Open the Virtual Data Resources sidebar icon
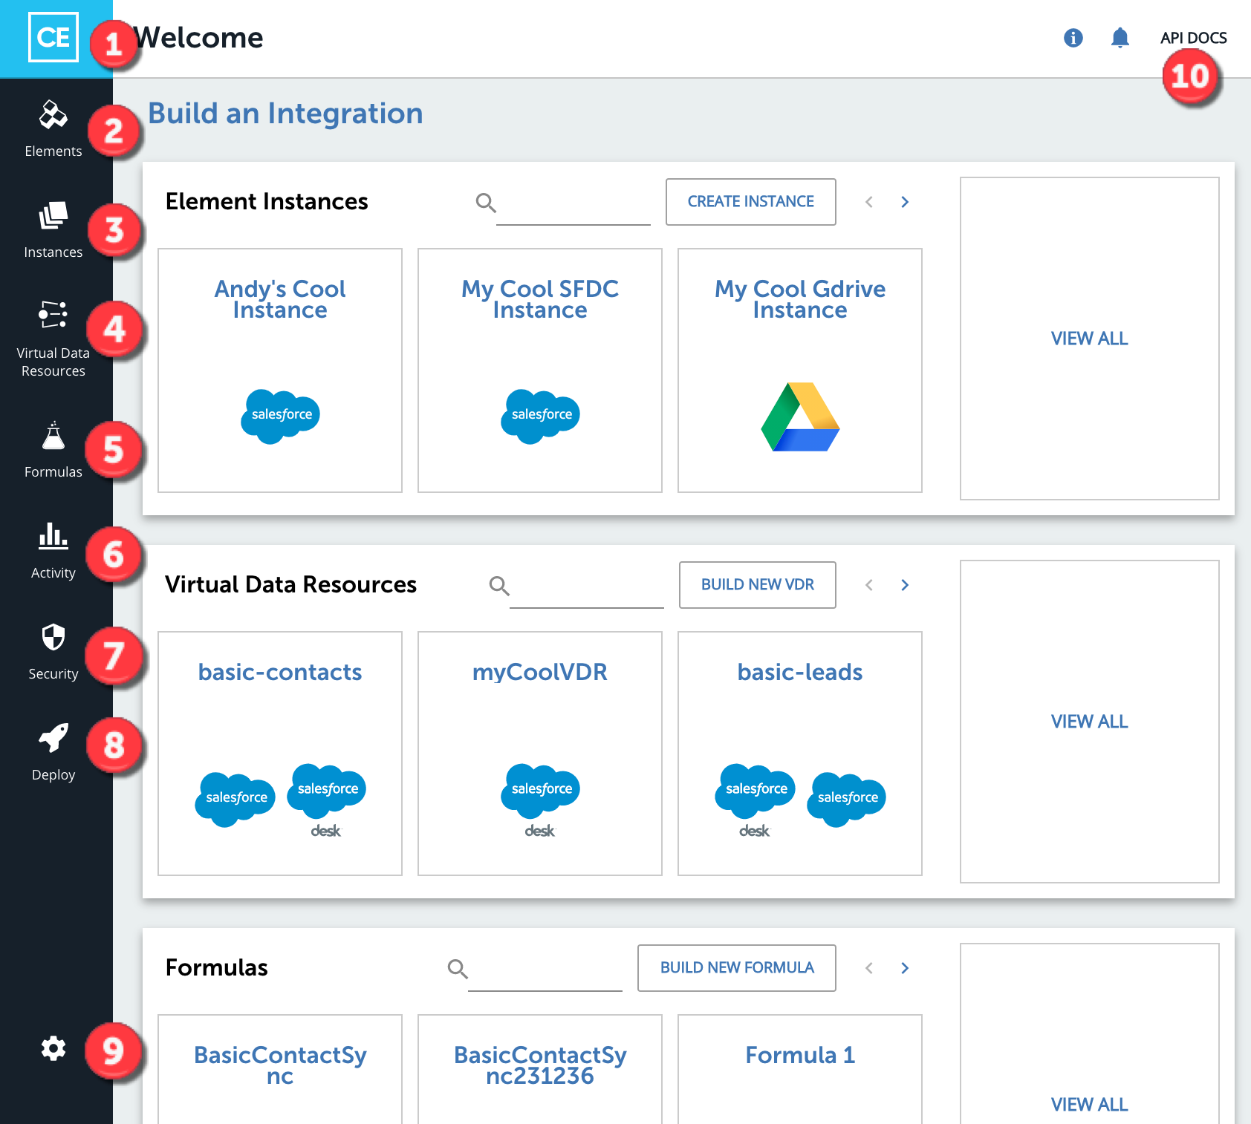Image resolution: width=1251 pixels, height=1124 pixels. tap(53, 315)
